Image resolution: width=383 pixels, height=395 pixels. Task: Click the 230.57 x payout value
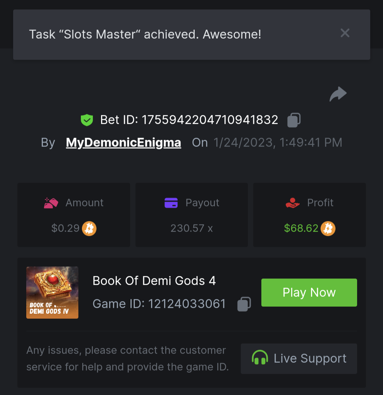pos(191,228)
